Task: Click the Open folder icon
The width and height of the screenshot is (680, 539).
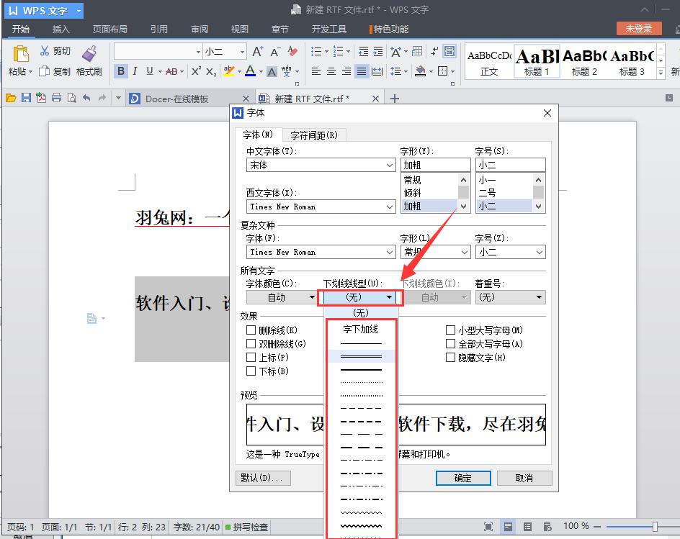Action: [x=11, y=98]
